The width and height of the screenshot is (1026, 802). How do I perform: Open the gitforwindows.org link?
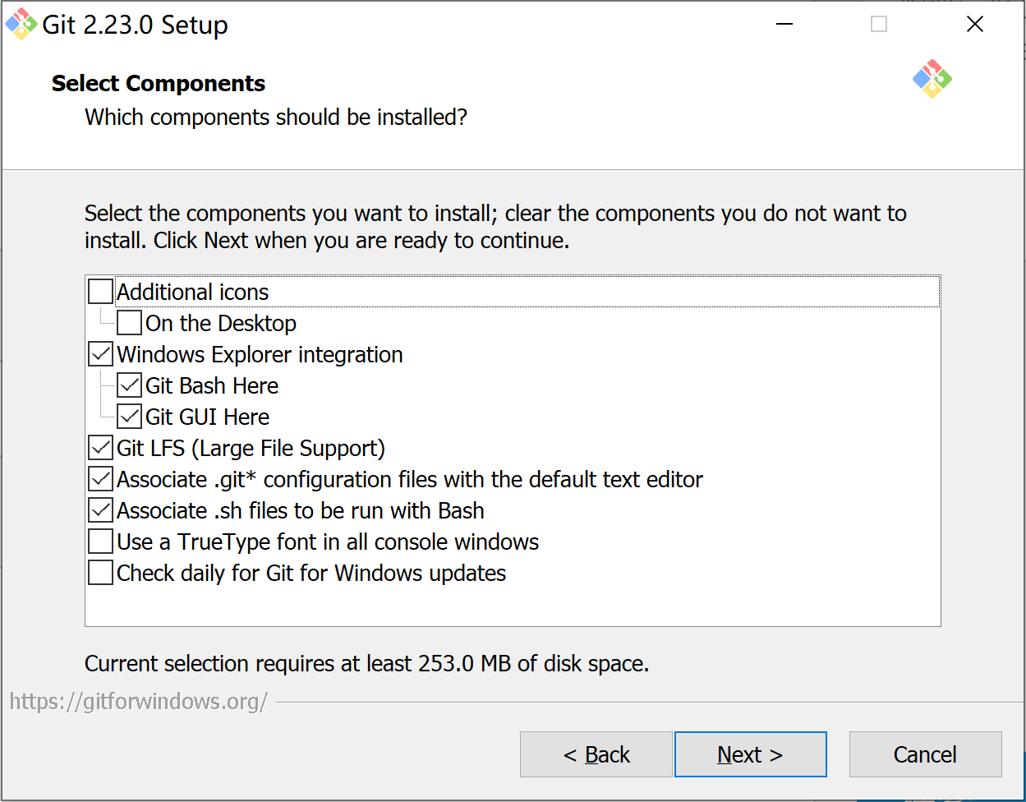(x=139, y=702)
